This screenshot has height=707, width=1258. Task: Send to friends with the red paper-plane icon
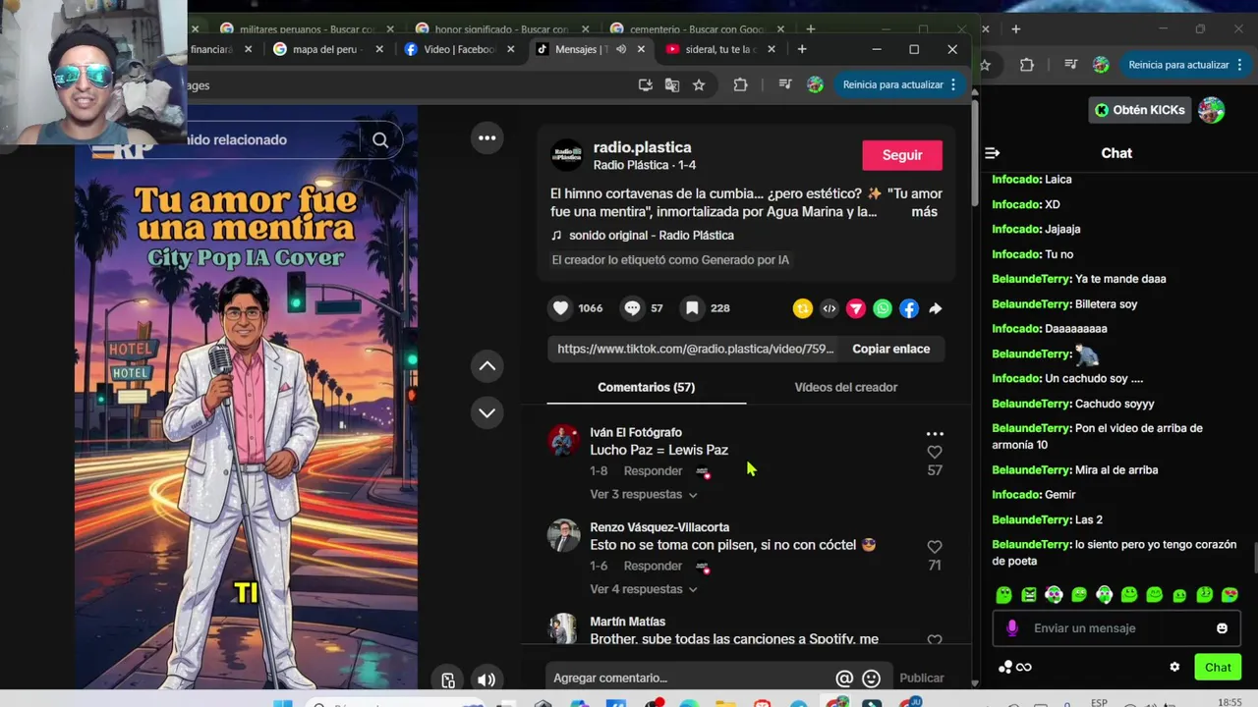[x=856, y=308]
